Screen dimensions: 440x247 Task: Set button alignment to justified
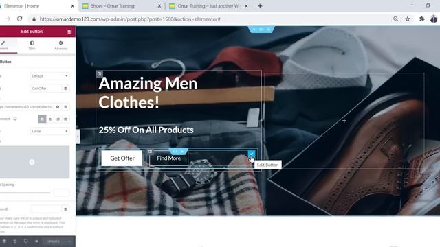[x=66, y=119]
